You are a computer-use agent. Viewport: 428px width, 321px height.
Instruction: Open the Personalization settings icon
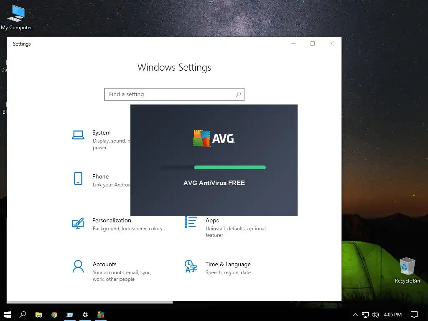[x=78, y=223]
